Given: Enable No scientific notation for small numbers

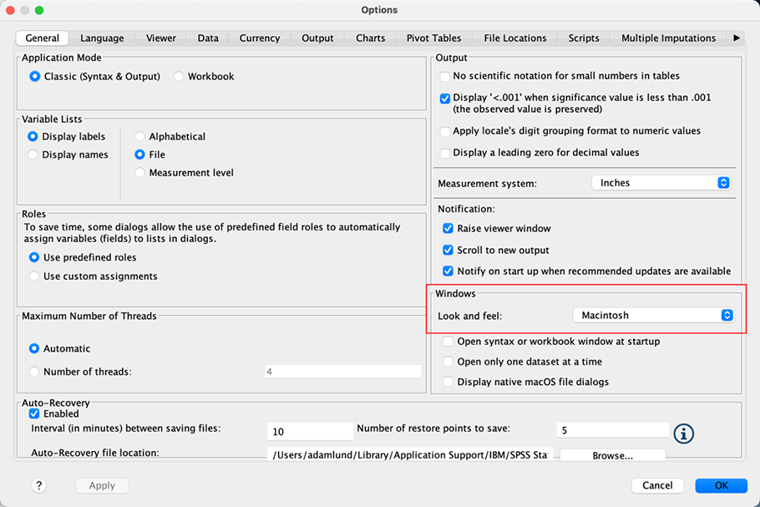Looking at the screenshot, I should [x=445, y=76].
